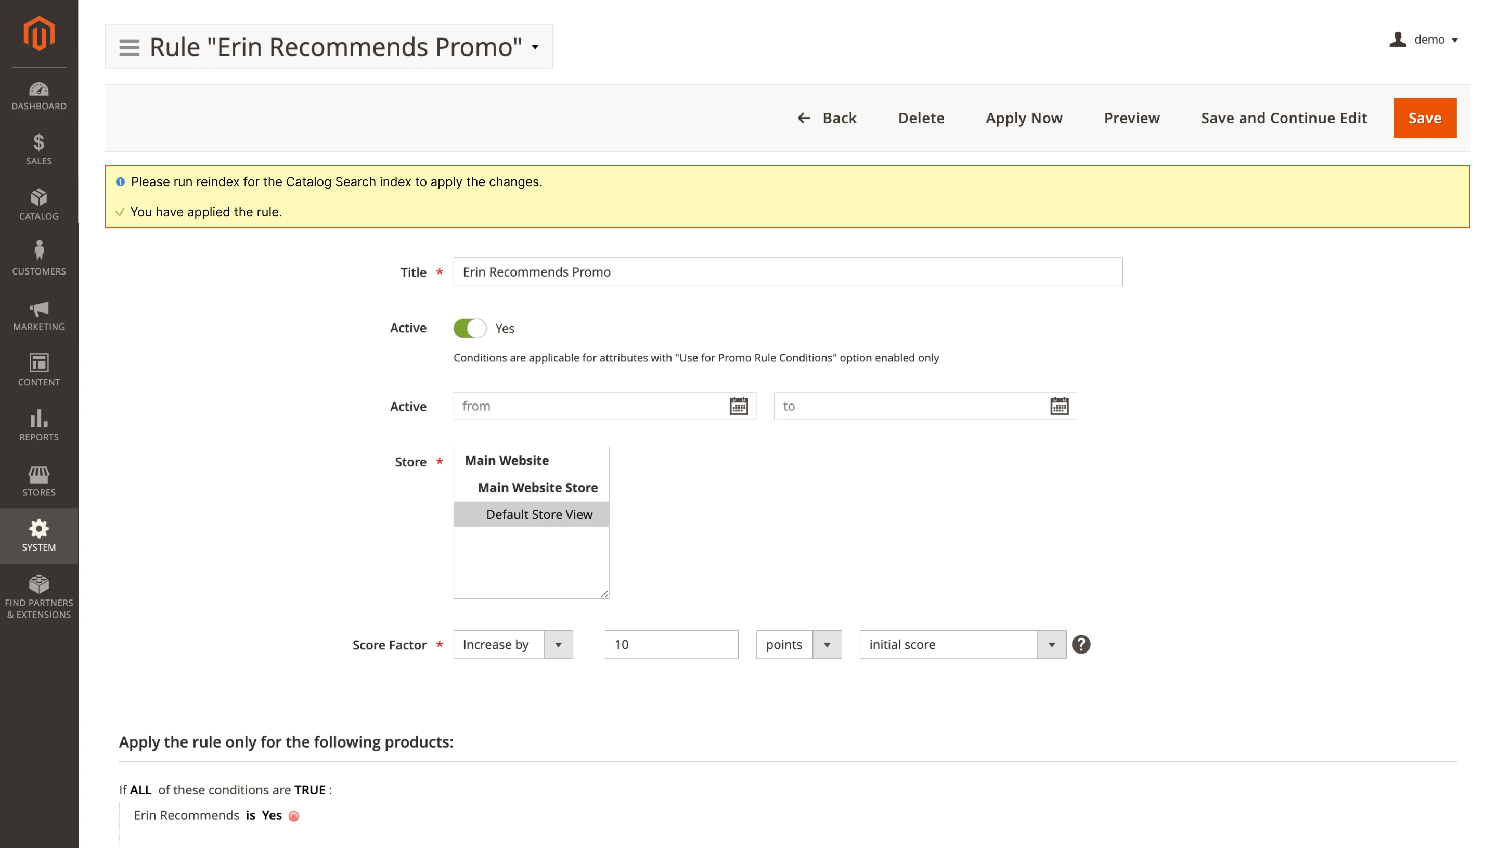Click the hamburger icon beside the rule title

(x=128, y=47)
